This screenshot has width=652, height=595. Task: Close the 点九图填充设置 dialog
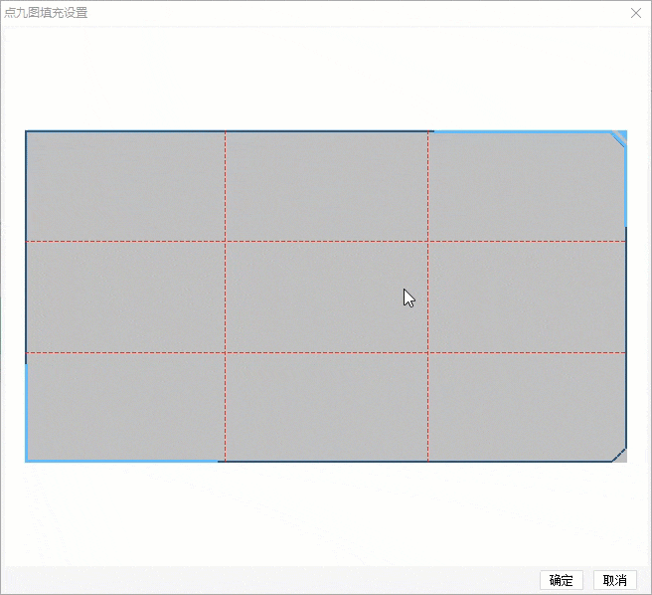(635, 13)
